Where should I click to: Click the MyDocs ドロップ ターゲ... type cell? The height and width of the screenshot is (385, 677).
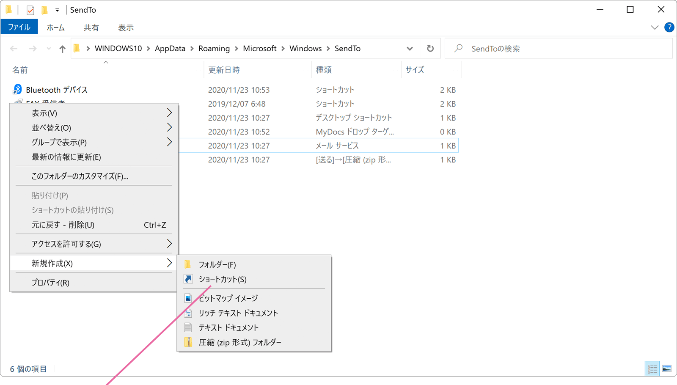(355, 132)
